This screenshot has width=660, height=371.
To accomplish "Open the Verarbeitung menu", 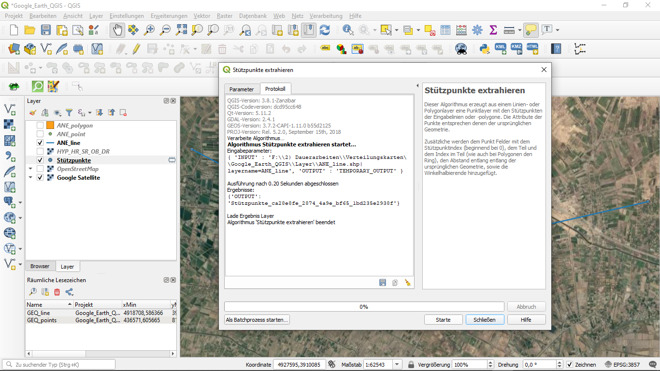I will tap(326, 16).
